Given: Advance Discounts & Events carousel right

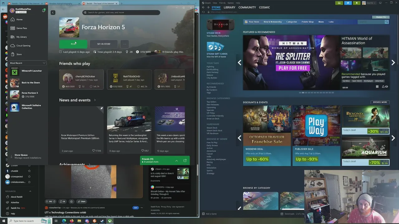Looking at the screenshot, I should (x=393, y=138).
